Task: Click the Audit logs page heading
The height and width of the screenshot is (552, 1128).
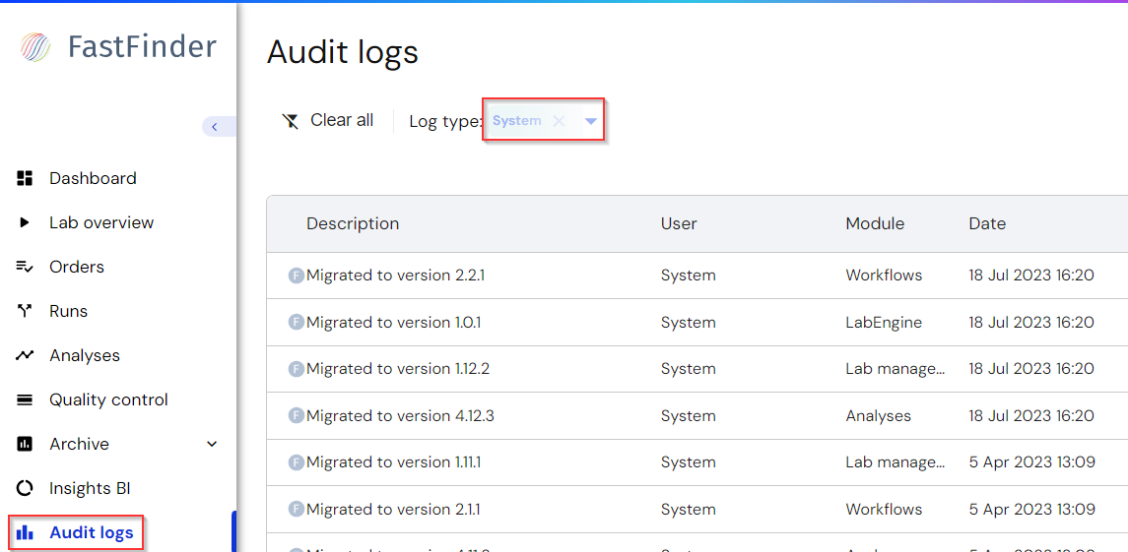Action: coord(343,52)
